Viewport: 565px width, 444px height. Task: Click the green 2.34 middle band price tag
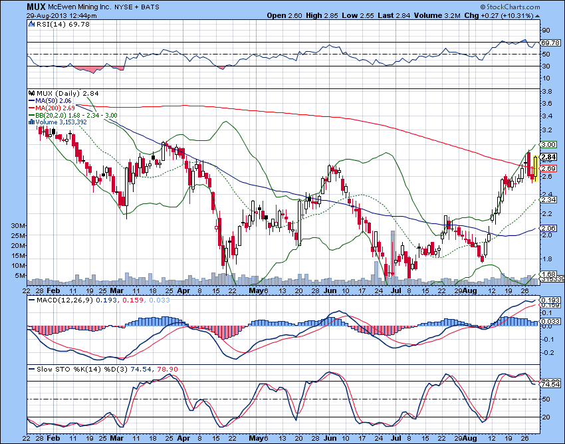[x=548, y=199]
